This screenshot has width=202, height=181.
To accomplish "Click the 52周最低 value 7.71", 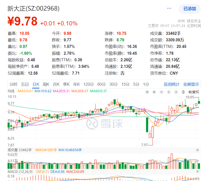I will pos(76,73).
